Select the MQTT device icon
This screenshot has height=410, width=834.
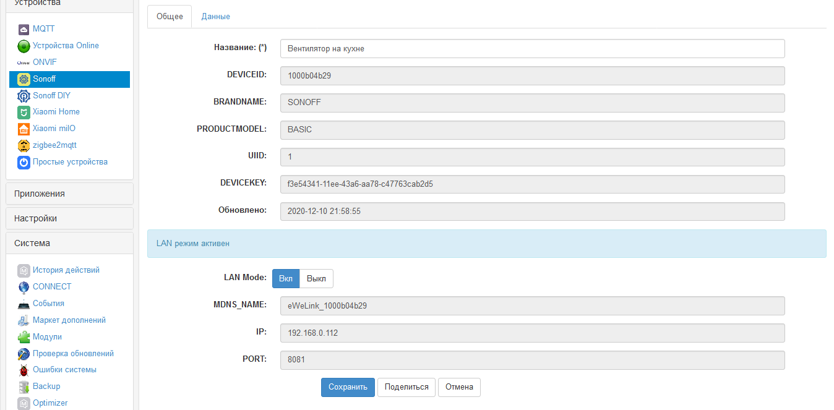tap(23, 28)
